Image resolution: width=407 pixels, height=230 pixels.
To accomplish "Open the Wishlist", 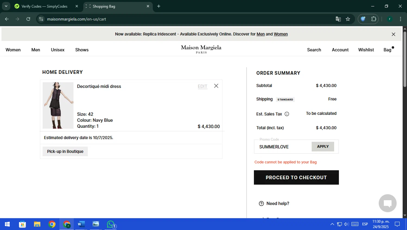I will pos(366,50).
